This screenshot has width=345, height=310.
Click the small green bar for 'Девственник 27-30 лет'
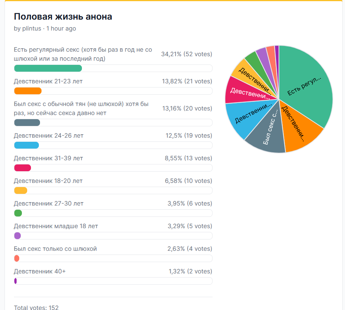(x=18, y=213)
